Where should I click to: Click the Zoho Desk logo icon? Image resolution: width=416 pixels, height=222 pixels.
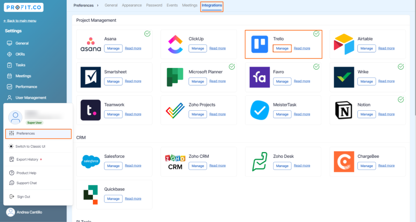coord(260,162)
